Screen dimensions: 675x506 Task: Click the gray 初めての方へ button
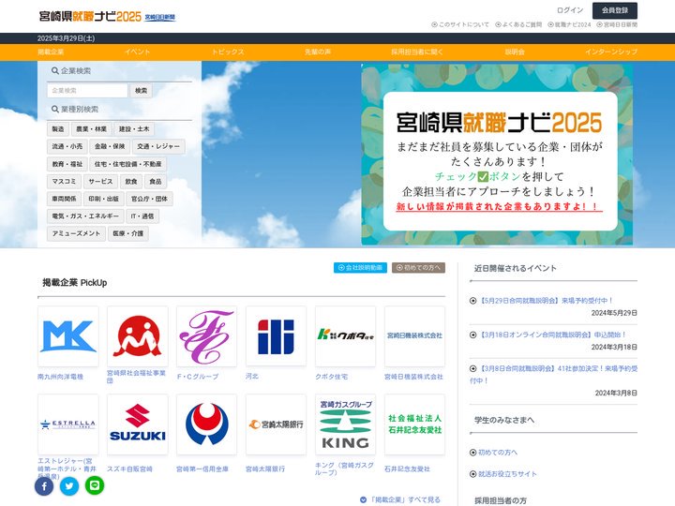(x=418, y=268)
